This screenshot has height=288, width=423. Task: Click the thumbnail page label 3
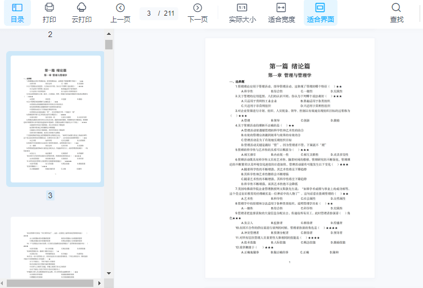coord(50,195)
